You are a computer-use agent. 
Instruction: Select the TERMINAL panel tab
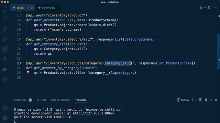click(x=81, y=100)
